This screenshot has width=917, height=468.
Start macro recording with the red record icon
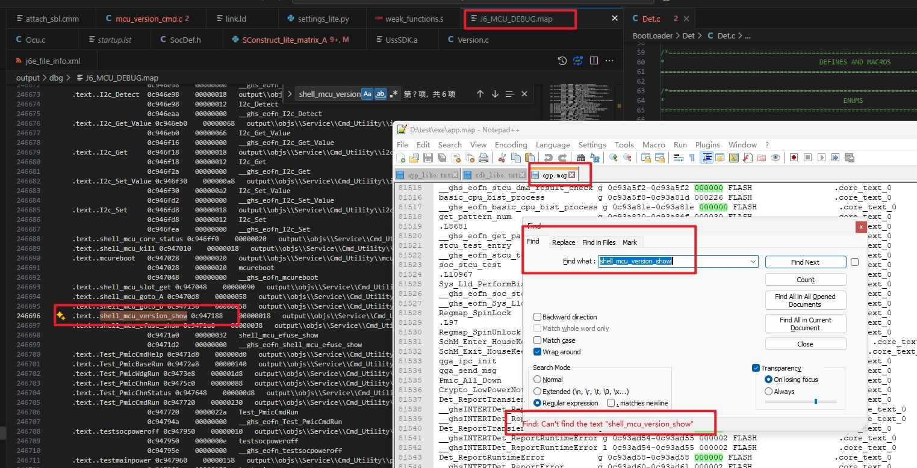pyautogui.click(x=794, y=158)
